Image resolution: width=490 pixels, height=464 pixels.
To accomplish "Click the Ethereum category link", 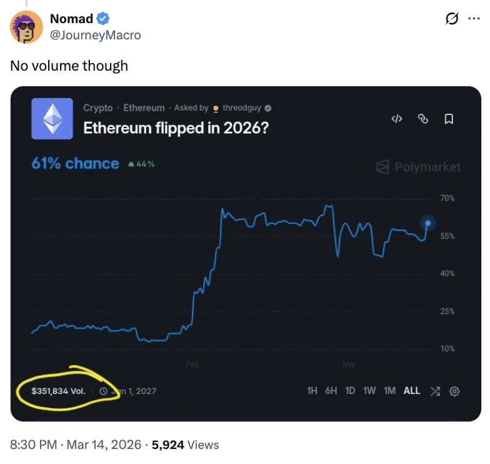I will 144,108.
